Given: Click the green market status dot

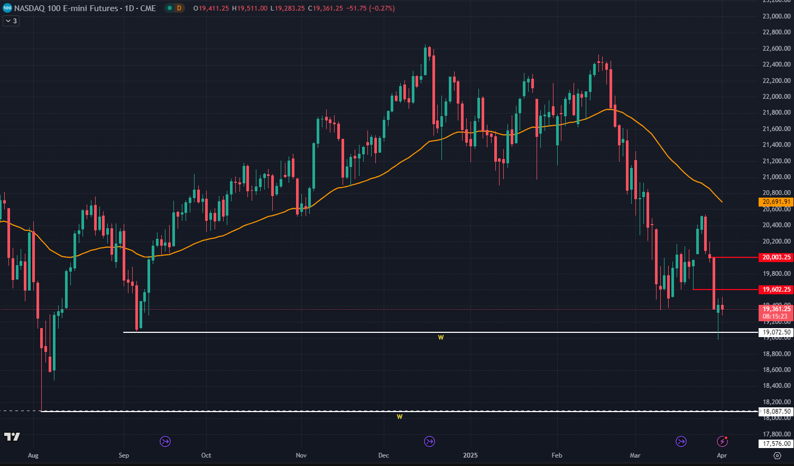Looking at the screenshot, I should (169, 8).
